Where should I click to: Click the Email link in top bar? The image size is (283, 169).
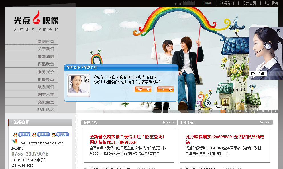coord(207,3)
